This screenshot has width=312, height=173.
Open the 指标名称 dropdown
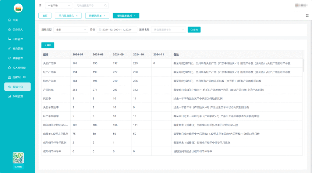(168, 30)
